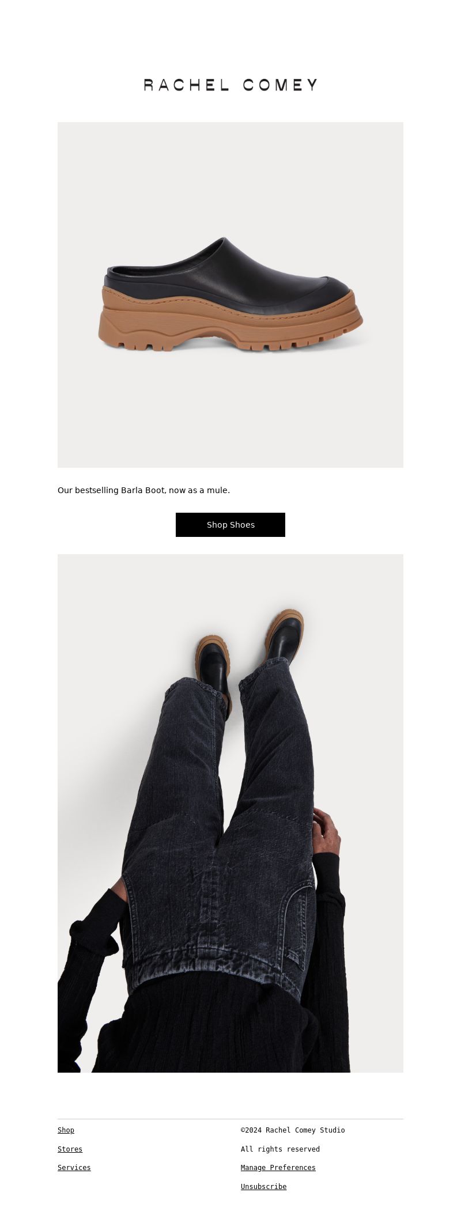Click Manage Preferences link
461x1219 pixels.
pyautogui.click(x=278, y=1168)
